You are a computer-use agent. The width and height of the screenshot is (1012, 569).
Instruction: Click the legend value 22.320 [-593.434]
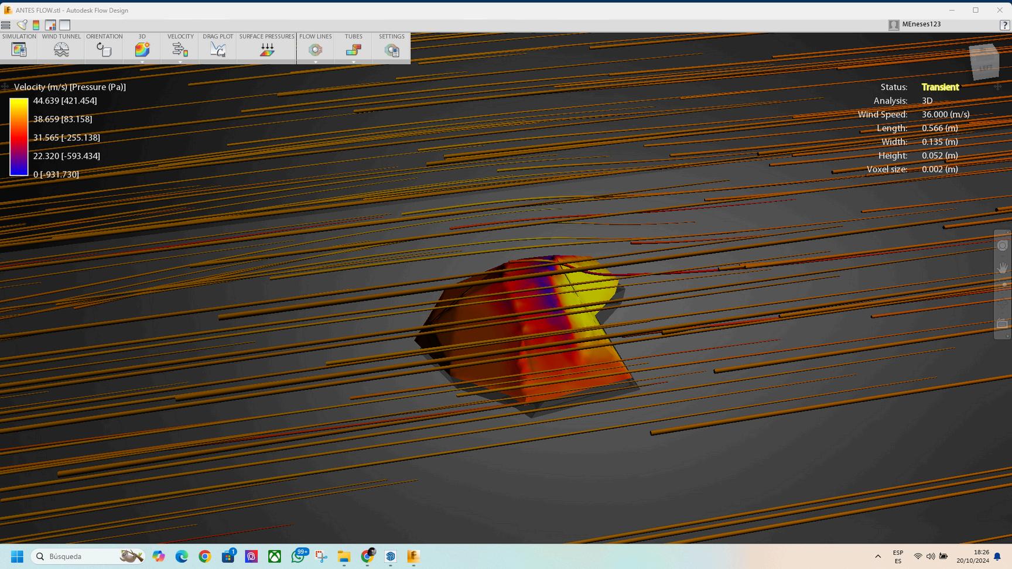(67, 156)
